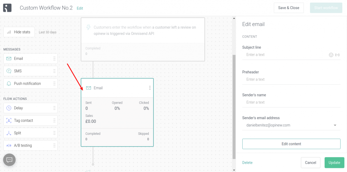347x172 pixels.
Task: Insert emoji in subject line
Action: [x=331, y=55]
